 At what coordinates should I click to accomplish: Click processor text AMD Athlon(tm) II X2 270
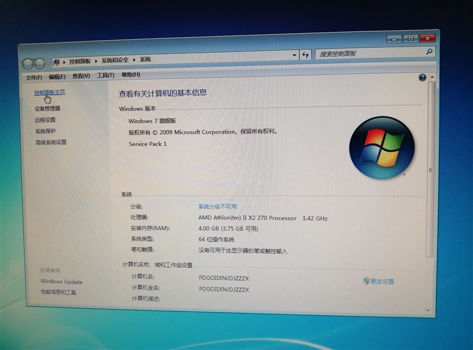247,218
